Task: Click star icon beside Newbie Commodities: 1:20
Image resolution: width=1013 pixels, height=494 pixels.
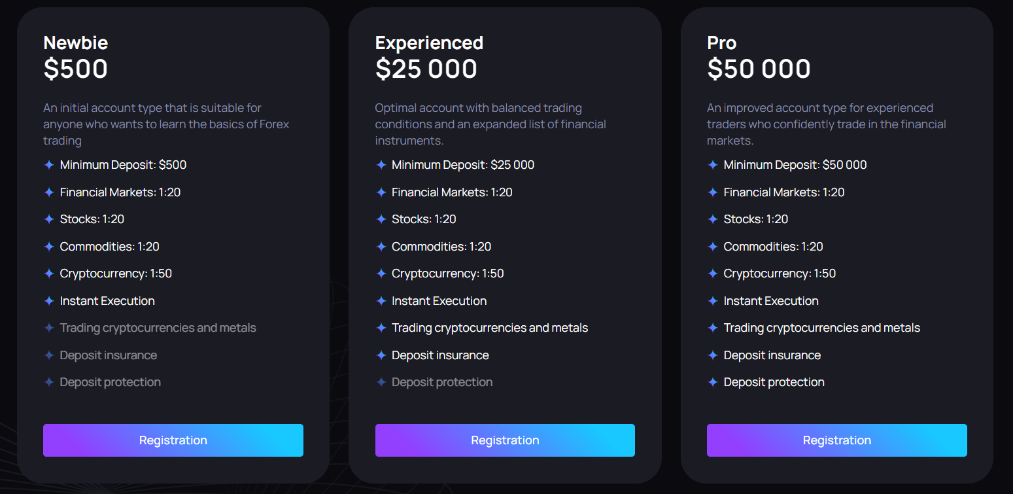Action: coord(49,247)
